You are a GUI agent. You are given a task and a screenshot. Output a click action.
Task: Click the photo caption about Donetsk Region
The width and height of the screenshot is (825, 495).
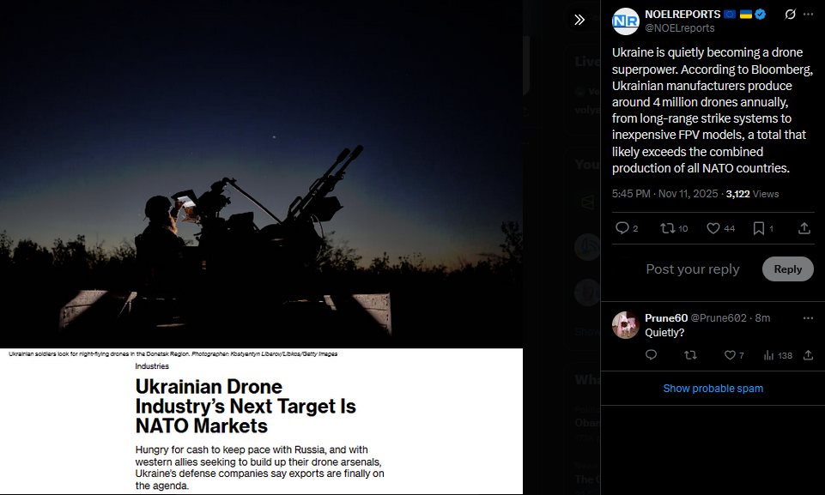point(173,353)
